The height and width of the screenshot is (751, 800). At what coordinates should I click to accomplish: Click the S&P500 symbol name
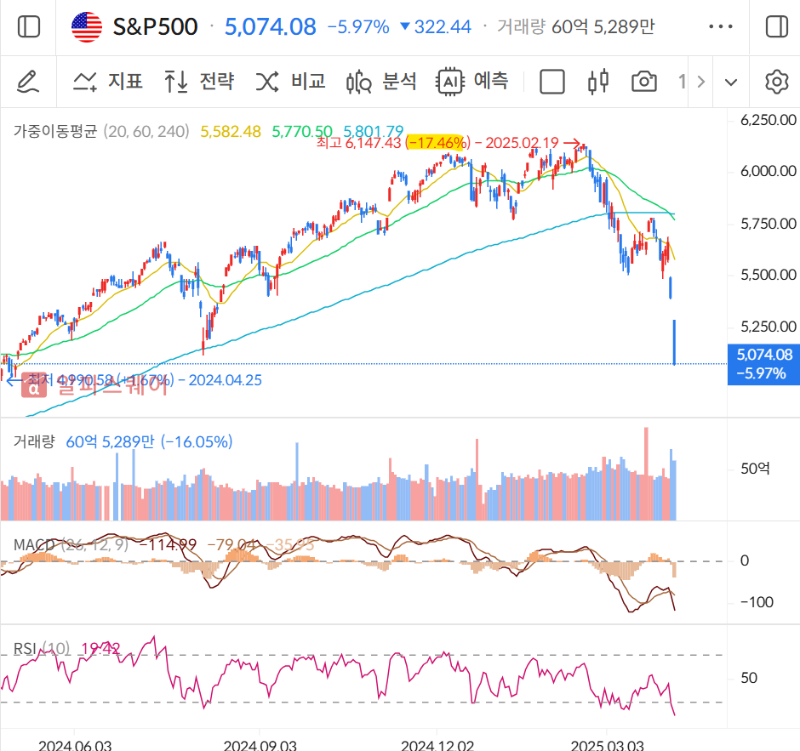pos(155,26)
